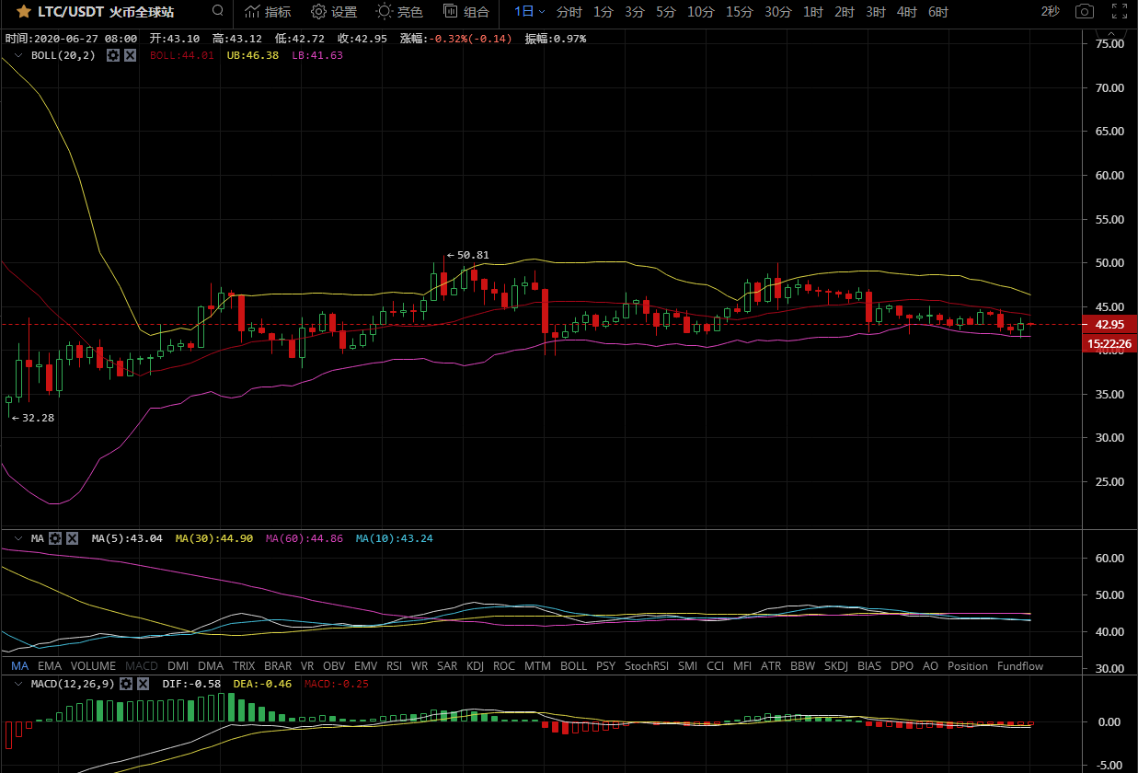Click the favorite star next to LTC/USDT
The image size is (1138, 773).
click(x=23, y=12)
